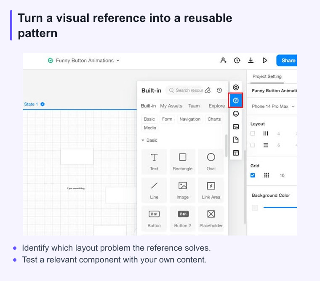Image resolution: width=320 pixels, height=281 pixels.
Task: Click the grid dots icon
Action: [x=267, y=175]
